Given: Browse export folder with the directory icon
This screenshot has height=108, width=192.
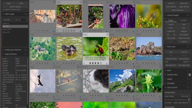Looking at the screenshot, I should point(189,100).
